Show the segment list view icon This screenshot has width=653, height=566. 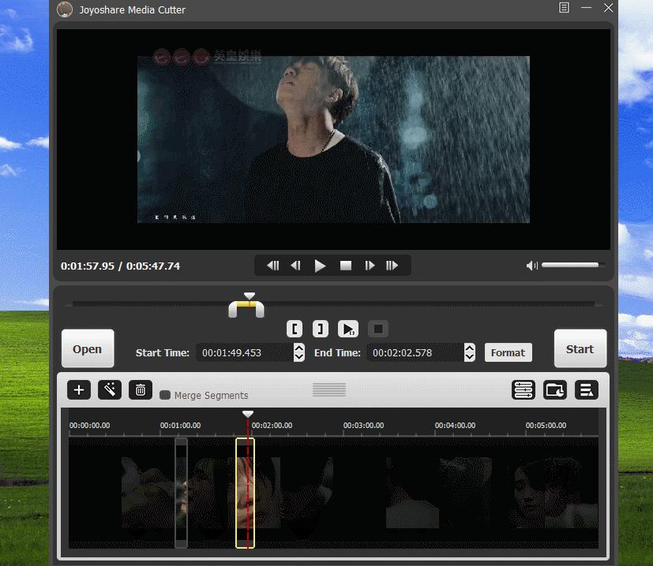(x=524, y=390)
